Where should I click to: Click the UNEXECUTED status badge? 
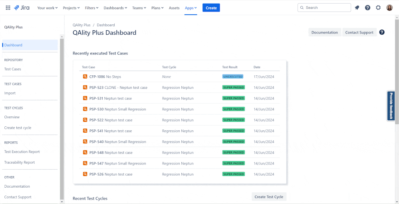(232, 76)
